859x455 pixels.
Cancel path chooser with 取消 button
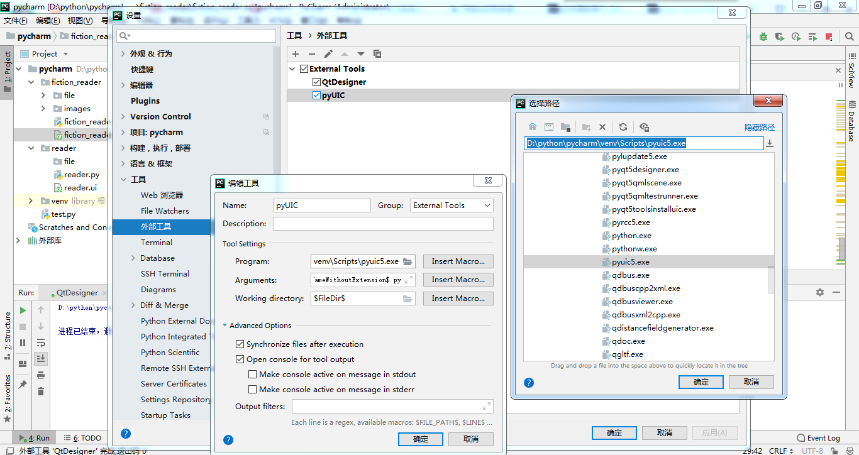(x=751, y=381)
